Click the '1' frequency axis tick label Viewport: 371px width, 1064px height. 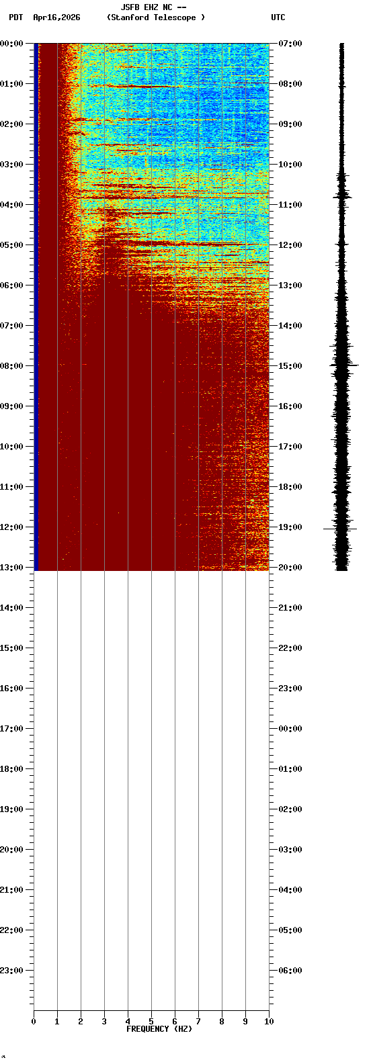tap(57, 1022)
